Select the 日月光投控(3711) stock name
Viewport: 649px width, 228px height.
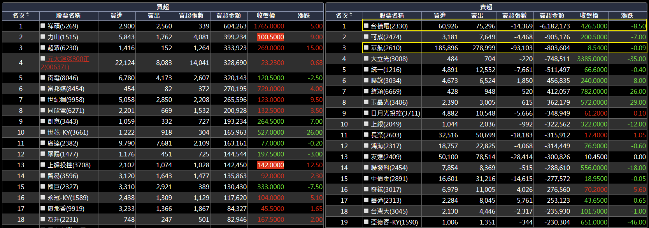(x=395, y=113)
